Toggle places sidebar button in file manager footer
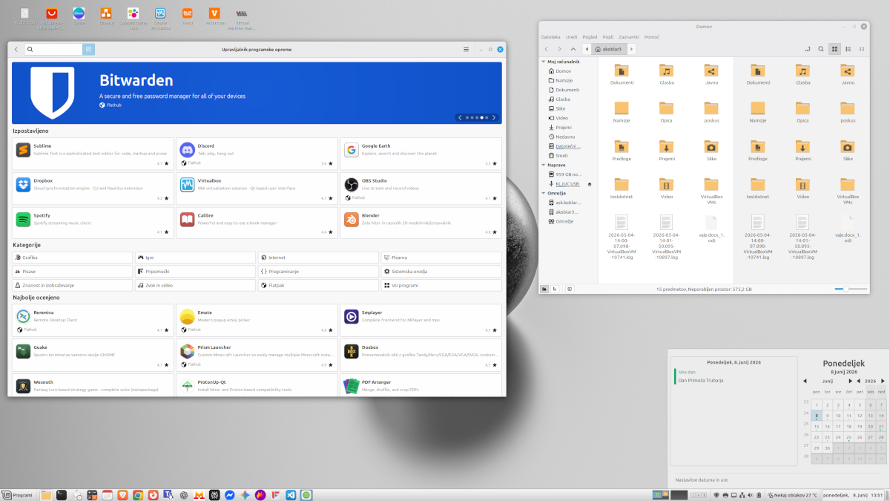Screen dimensions: 890x501 544,289
